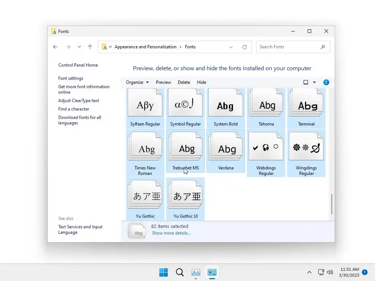
Task: Open the Control Panel taskbar icon
Action: coord(212,272)
